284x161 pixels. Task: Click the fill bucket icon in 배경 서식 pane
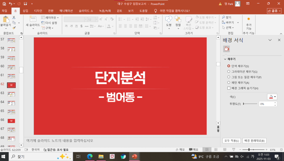pos(226,49)
